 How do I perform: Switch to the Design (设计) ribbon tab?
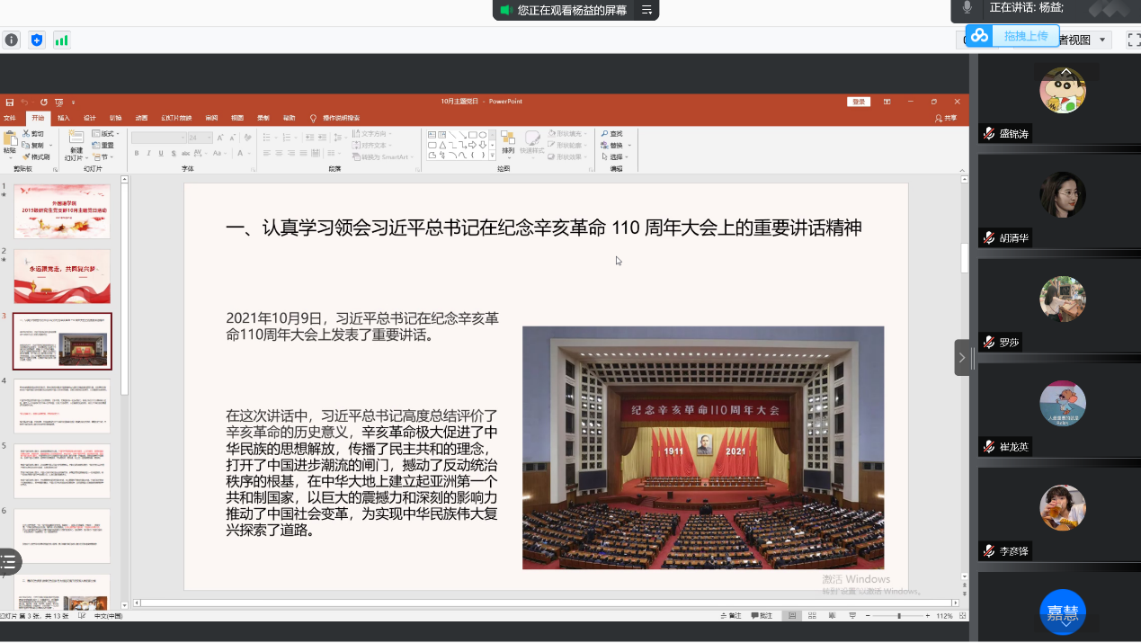coord(90,118)
